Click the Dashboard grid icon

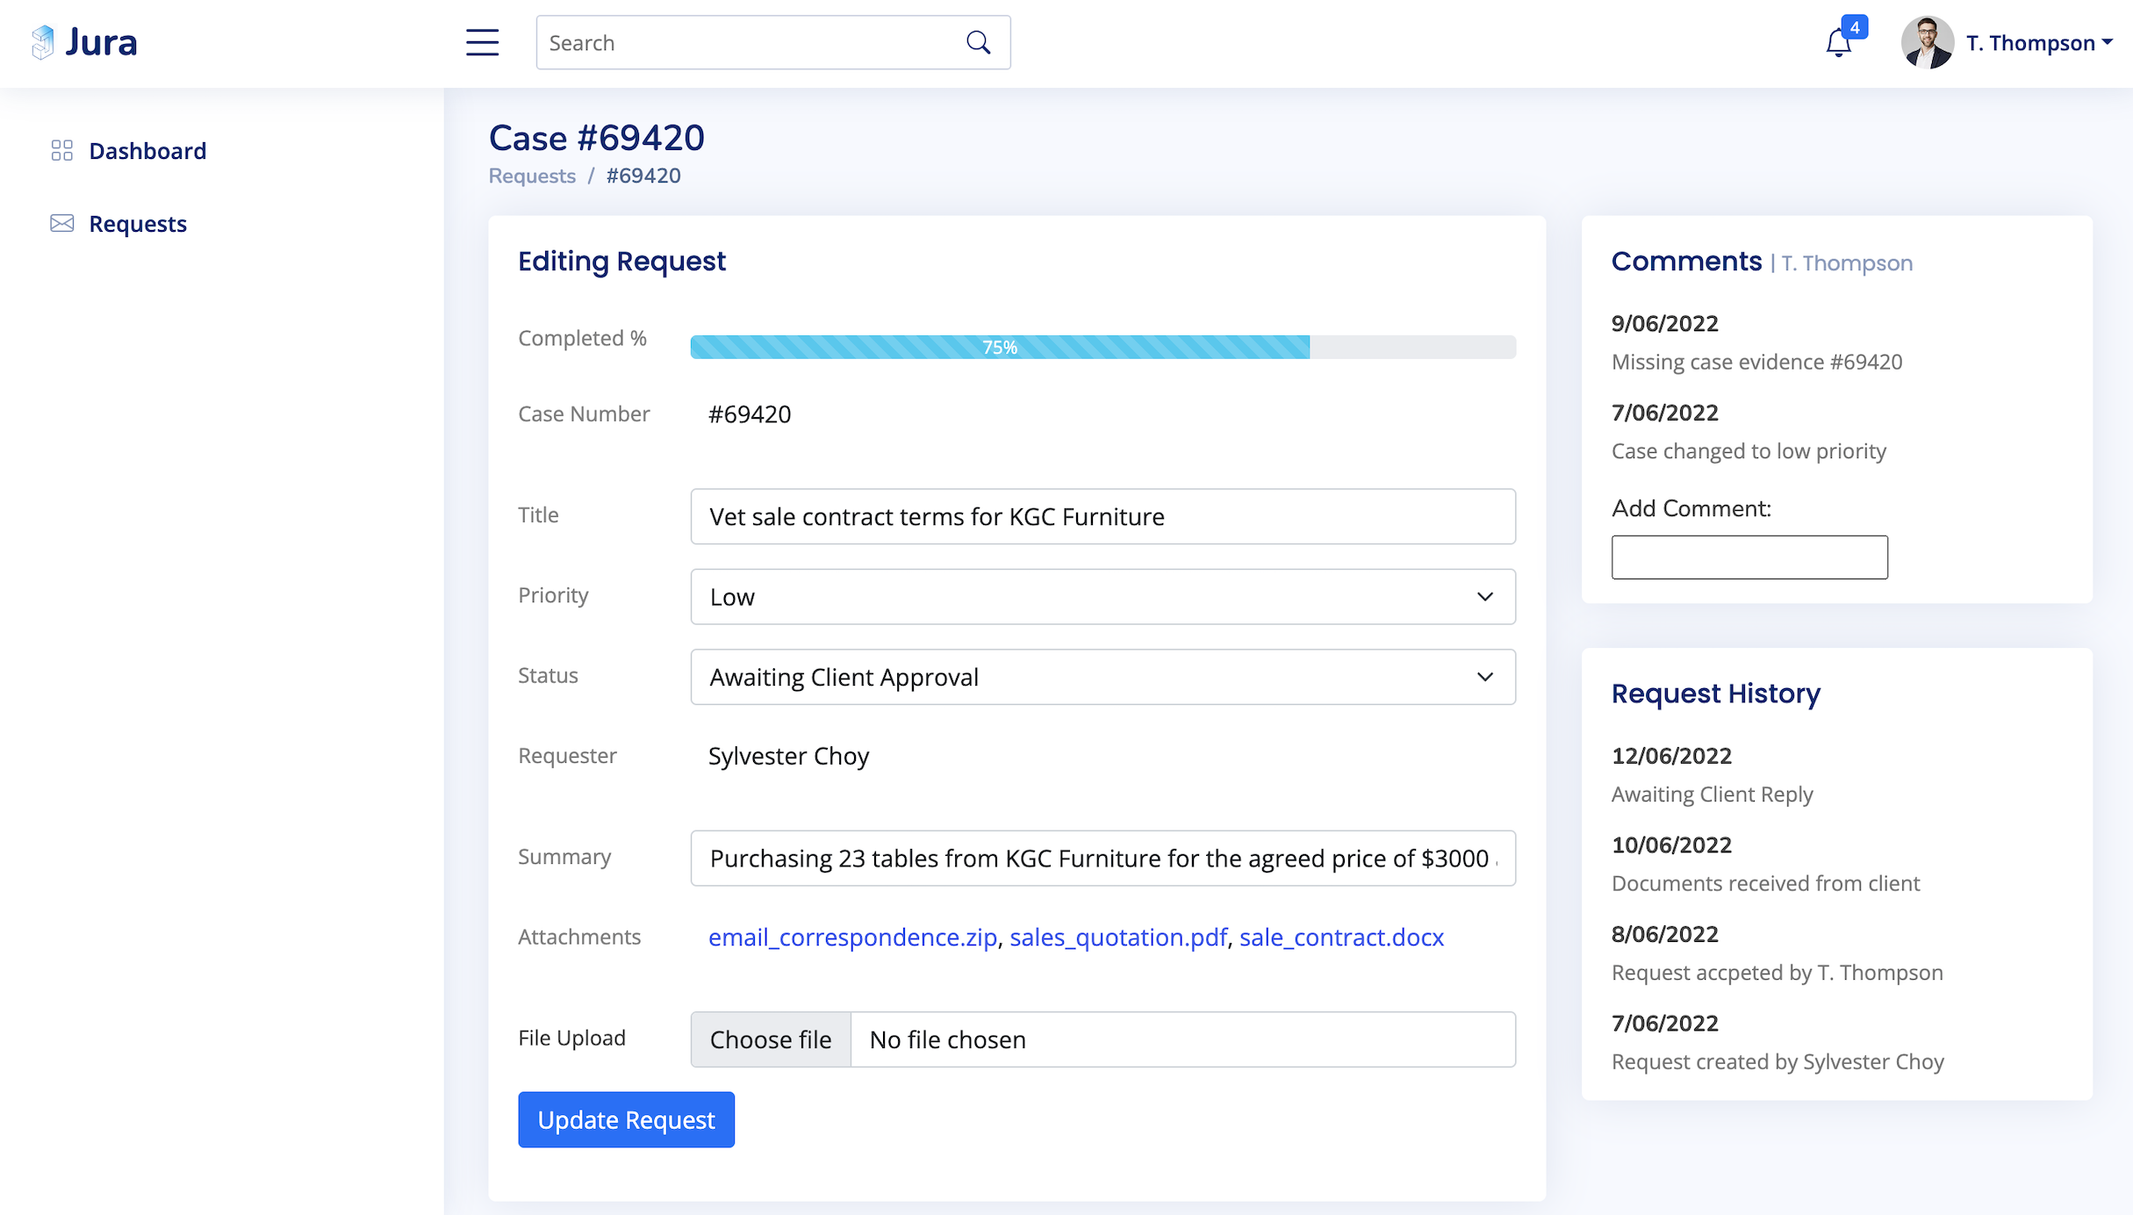click(x=61, y=151)
